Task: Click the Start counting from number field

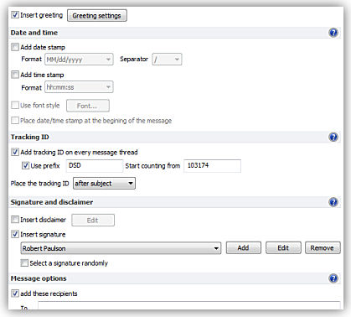Action: [x=212, y=165]
